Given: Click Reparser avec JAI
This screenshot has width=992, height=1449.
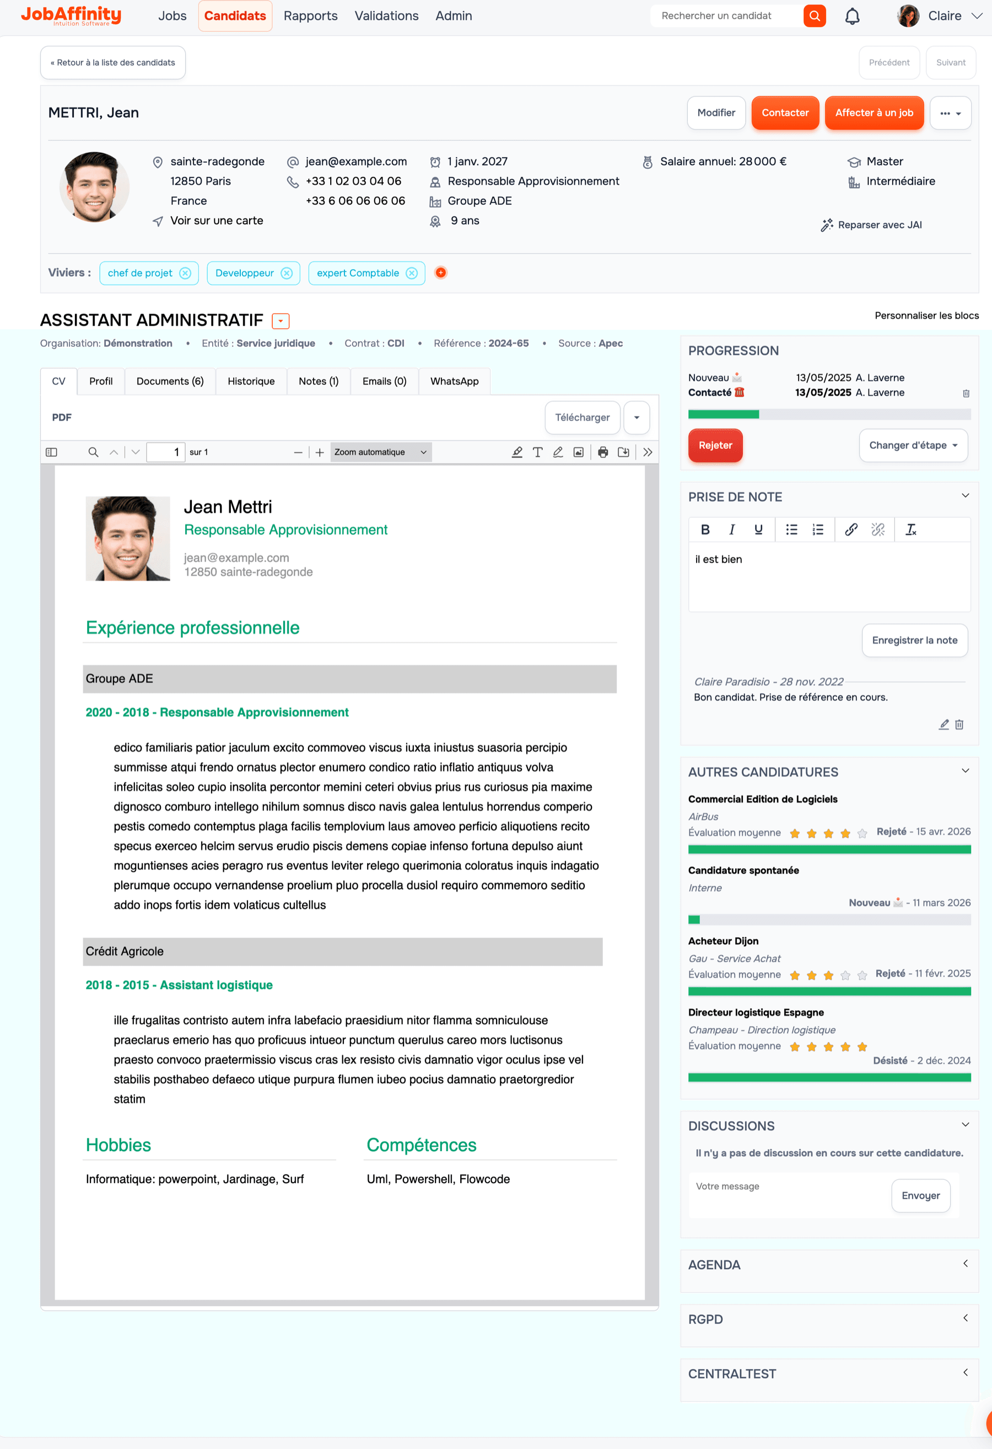Looking at the screenshot, I should [x=871, y=225].
